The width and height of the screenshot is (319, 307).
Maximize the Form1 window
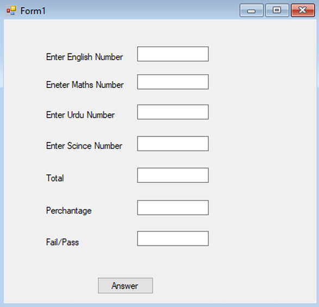(x=277, y=10)
